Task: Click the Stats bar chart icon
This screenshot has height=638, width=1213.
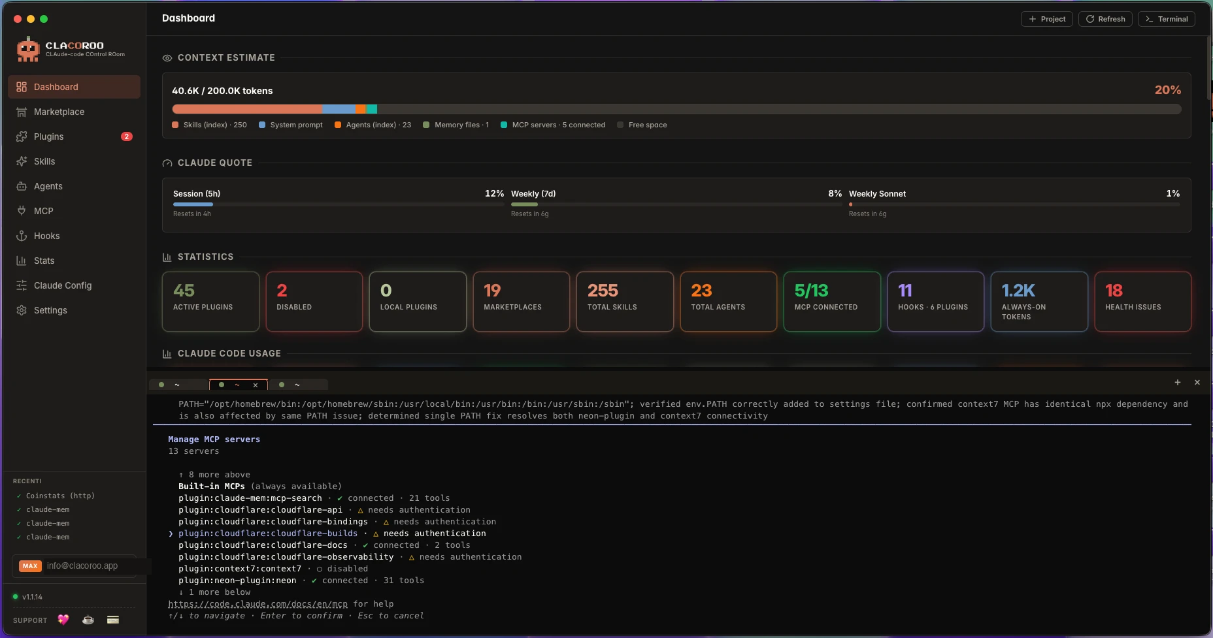Action: pyautogui.click(x=22, y=261)
